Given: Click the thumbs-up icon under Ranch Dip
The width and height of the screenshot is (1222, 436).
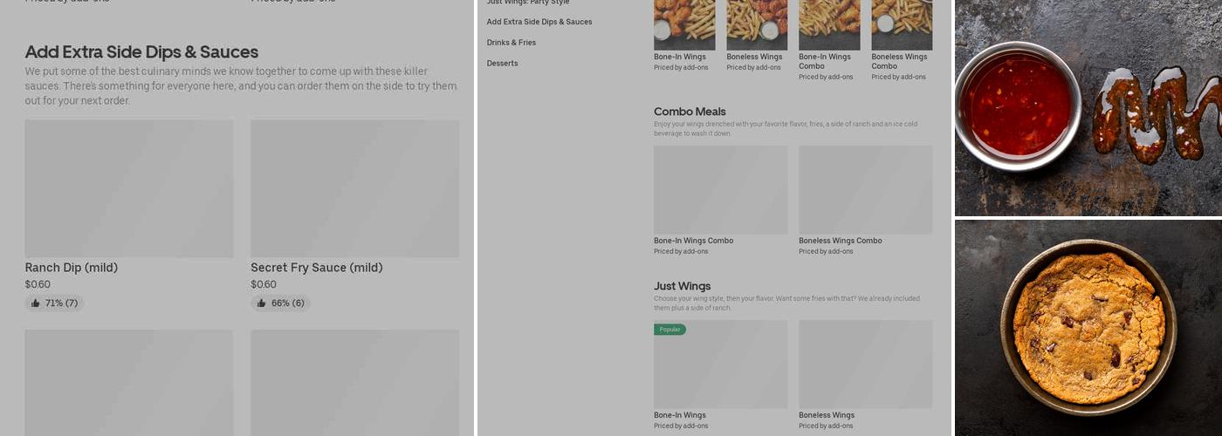Looking at the screenshot, I should [36, 303].
